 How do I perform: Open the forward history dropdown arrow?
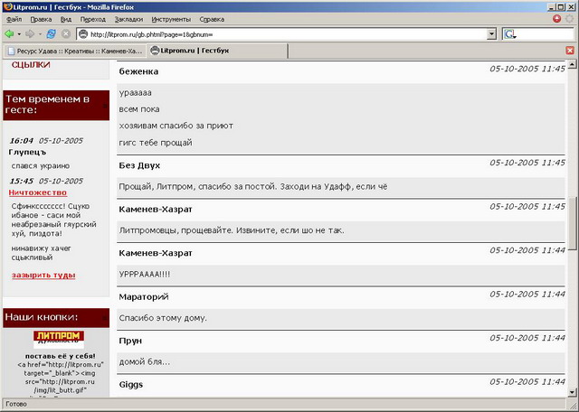point(39,33)
